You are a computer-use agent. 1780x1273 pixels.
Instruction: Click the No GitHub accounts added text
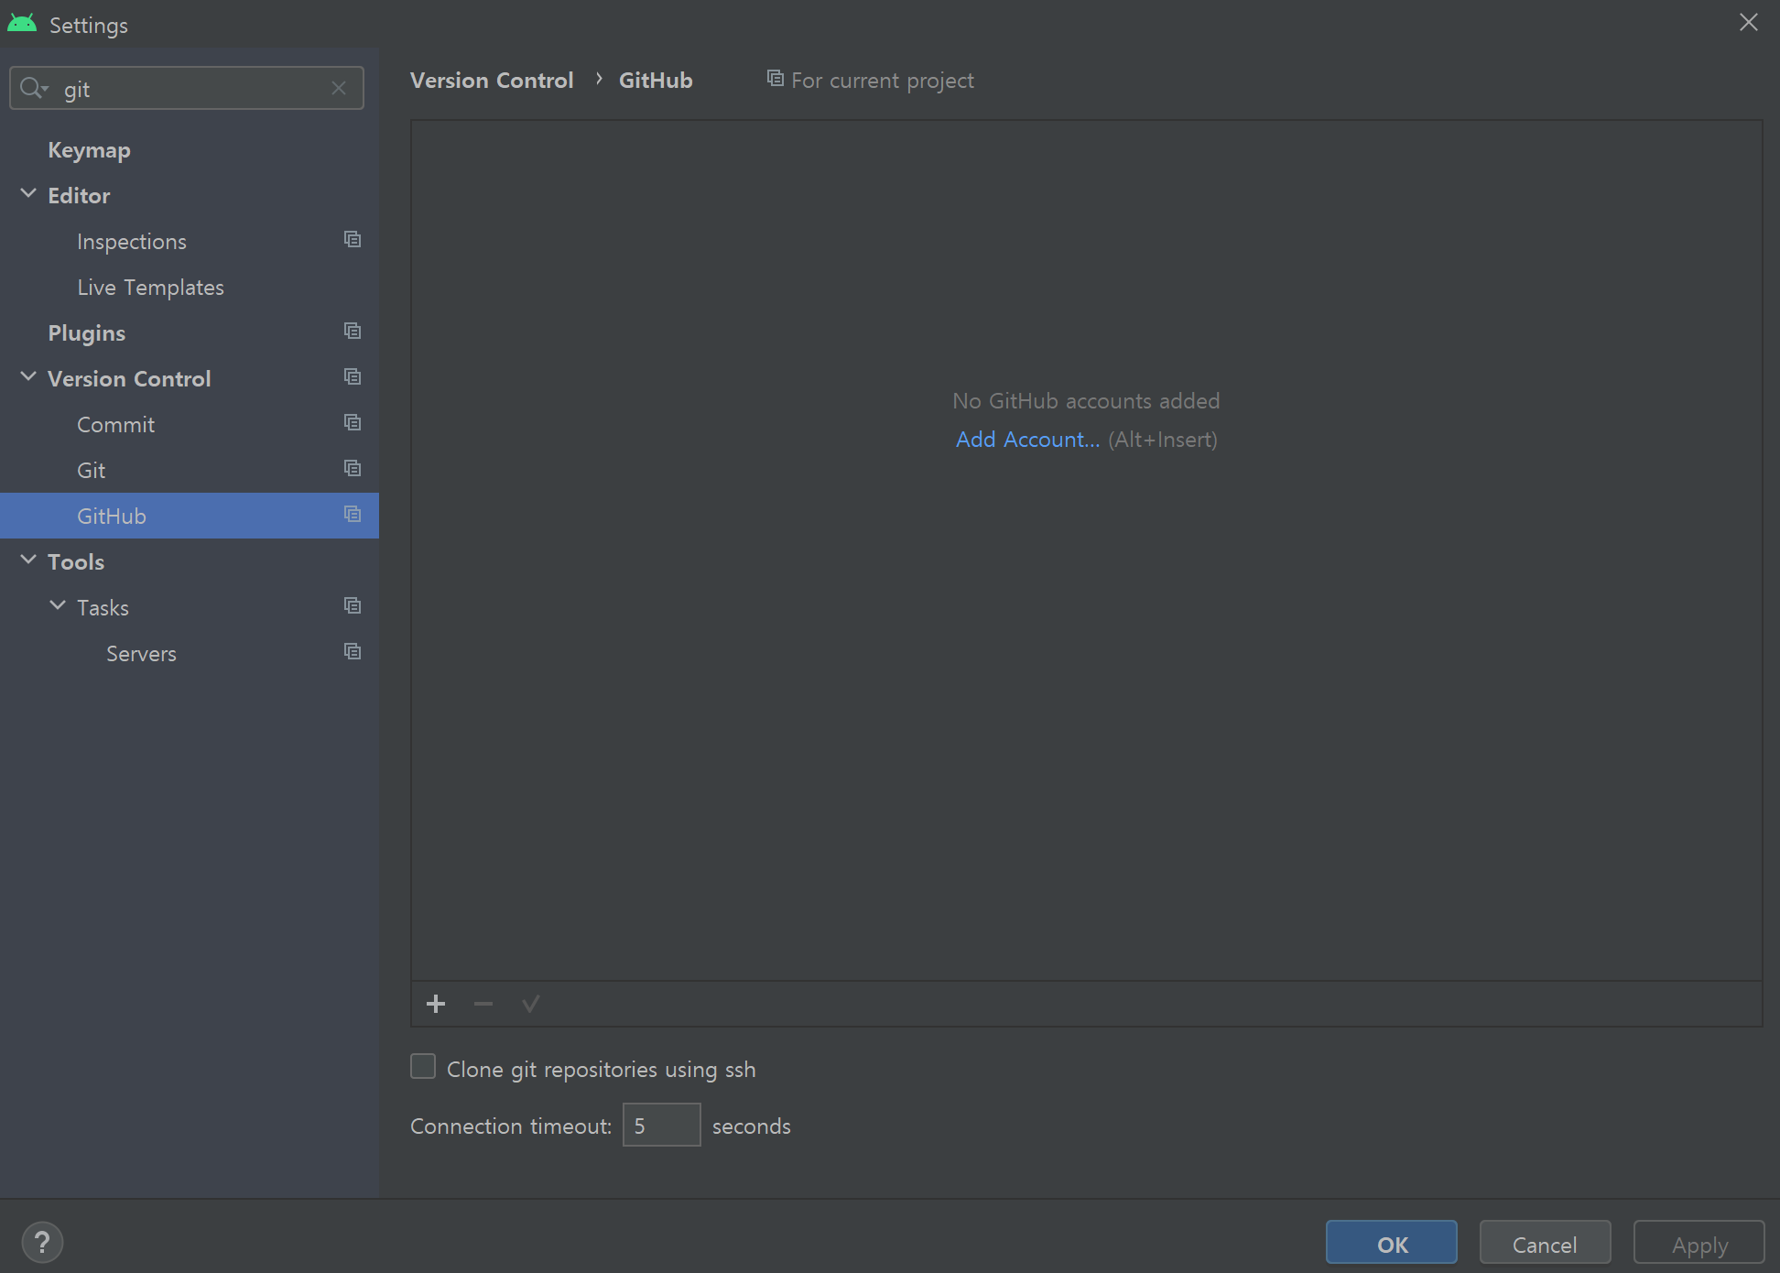tap(1086, 401)
